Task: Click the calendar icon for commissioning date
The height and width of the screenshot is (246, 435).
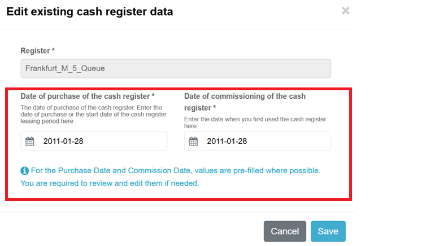Action: tap(193, 141)
